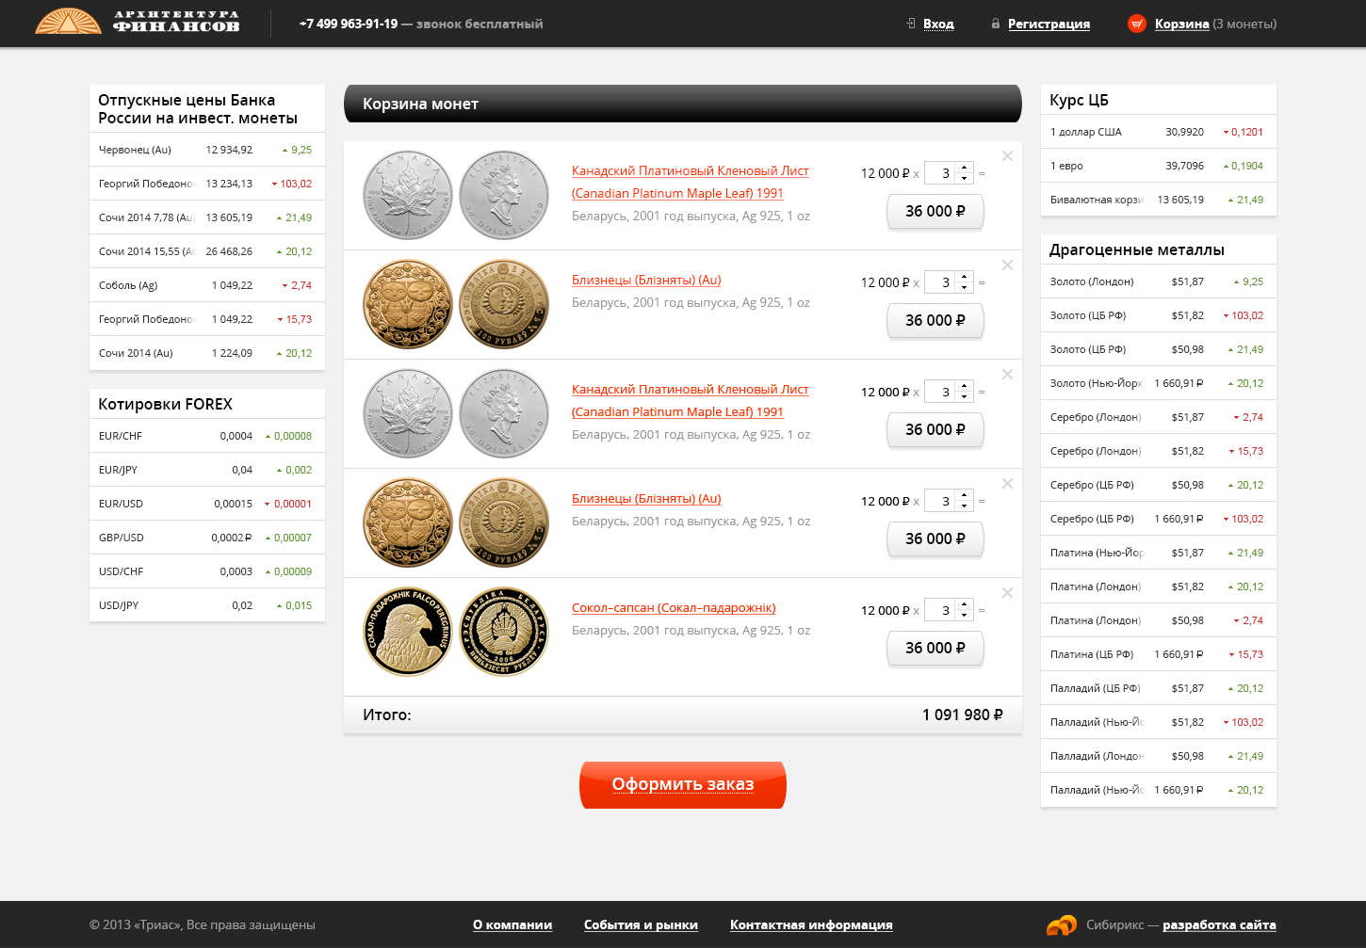The image size is (1366, 948).
Task: Click the Регистрация link
Action: coord(1049,24)
